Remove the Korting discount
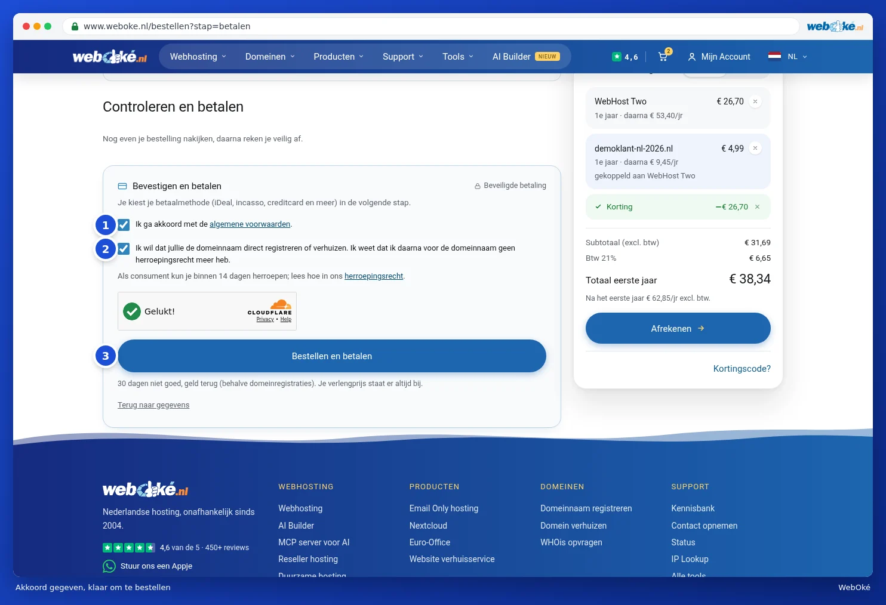Screen dimensions: 886x605 tap(758, 207)
